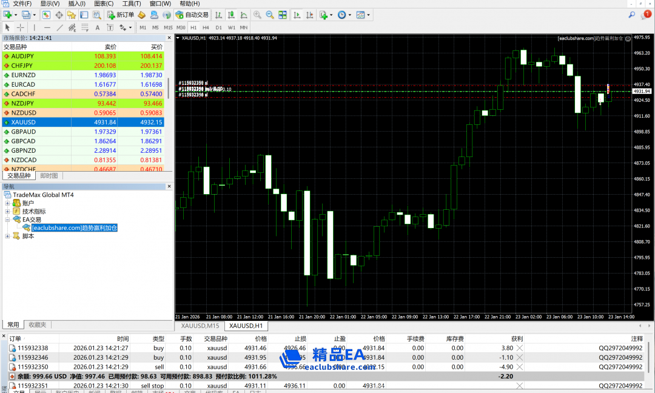Click the tile windows grid icon
This screenshot has height=393, width=655.
[283, 15]
